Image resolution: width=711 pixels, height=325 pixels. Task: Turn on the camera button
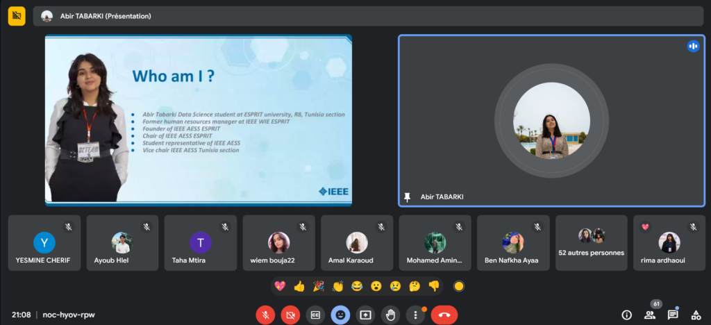point(290,315)
